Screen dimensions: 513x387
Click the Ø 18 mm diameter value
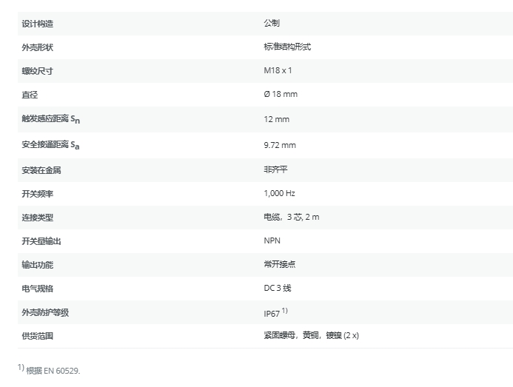(x=281, y=95)
